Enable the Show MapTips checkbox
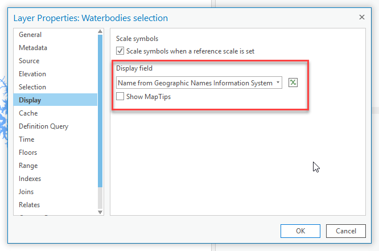This screenshot has height=251, width=379. (120, 97)
